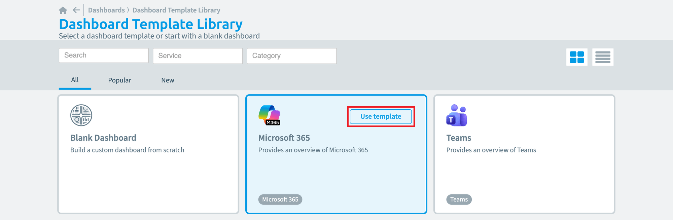The width and height of the screenshot is (673, 220).
Task: Switch to the Popular tab
Action: (119, 80)
